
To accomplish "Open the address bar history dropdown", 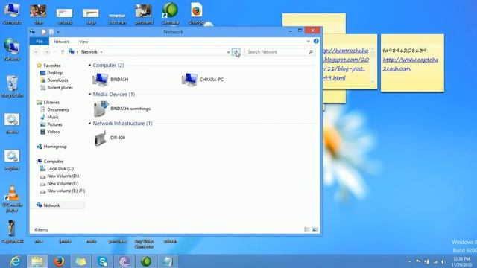I will 228,52.
